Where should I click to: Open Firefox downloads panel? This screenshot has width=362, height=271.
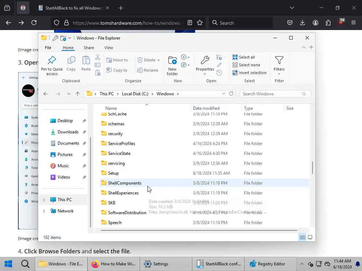click(303, 23)
